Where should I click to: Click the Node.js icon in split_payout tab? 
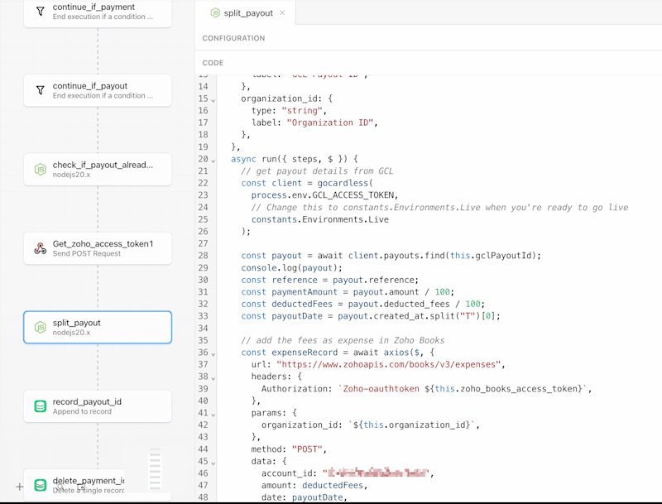(x=215, y=13)
